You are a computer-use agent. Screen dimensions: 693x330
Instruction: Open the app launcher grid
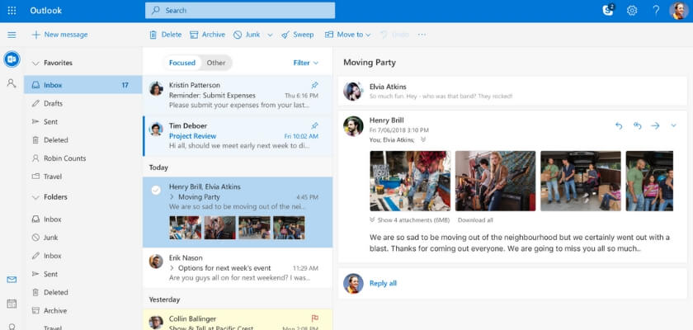pos(12,11)
